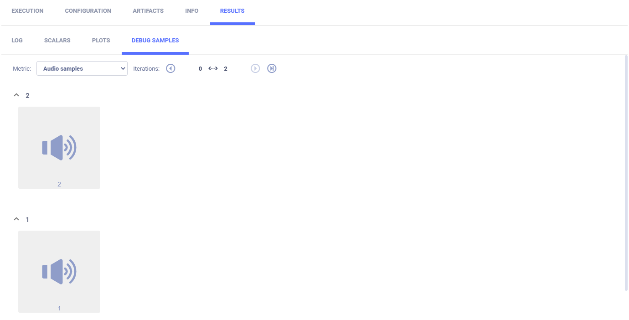Collapse the iteration 1 section
The image size is (629, 320).
(x=16, y=219)
